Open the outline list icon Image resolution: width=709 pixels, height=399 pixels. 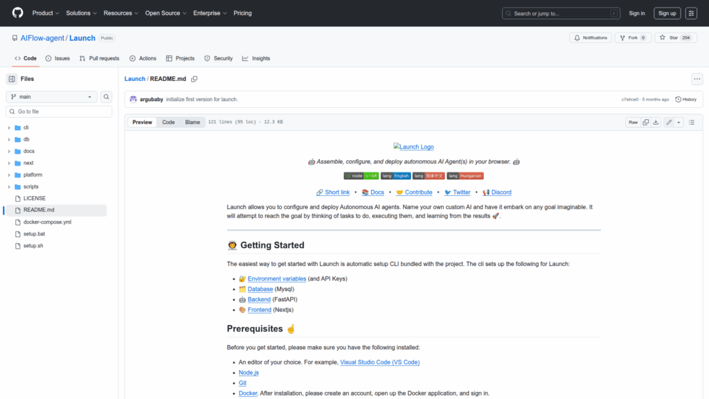(x=691, y=122)
